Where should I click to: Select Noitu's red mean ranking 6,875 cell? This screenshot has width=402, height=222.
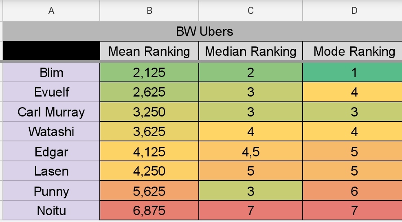tap(149, 211)
